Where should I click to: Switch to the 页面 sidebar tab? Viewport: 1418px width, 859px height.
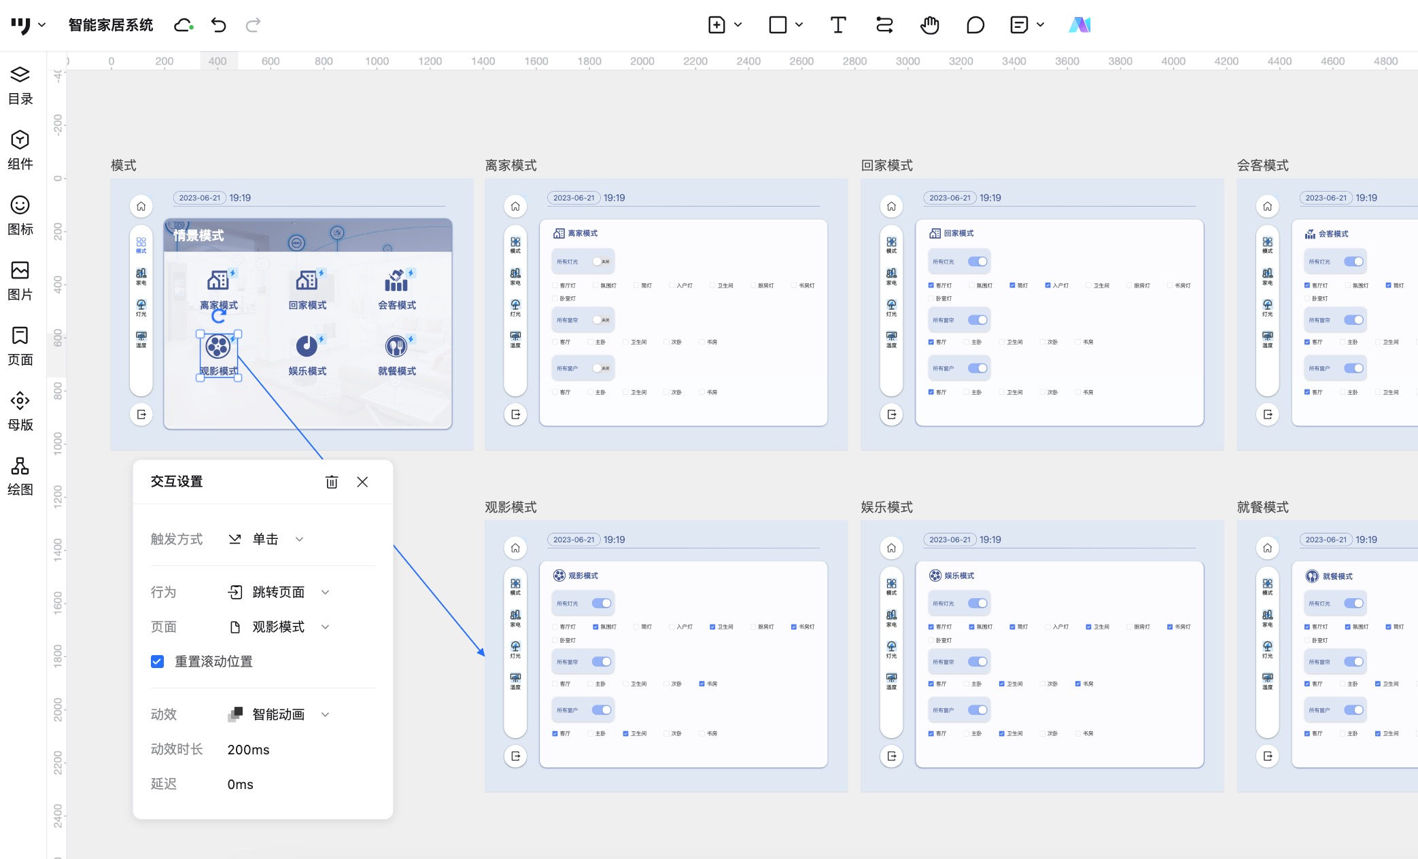pyautogui.click(x=20, y=345)
